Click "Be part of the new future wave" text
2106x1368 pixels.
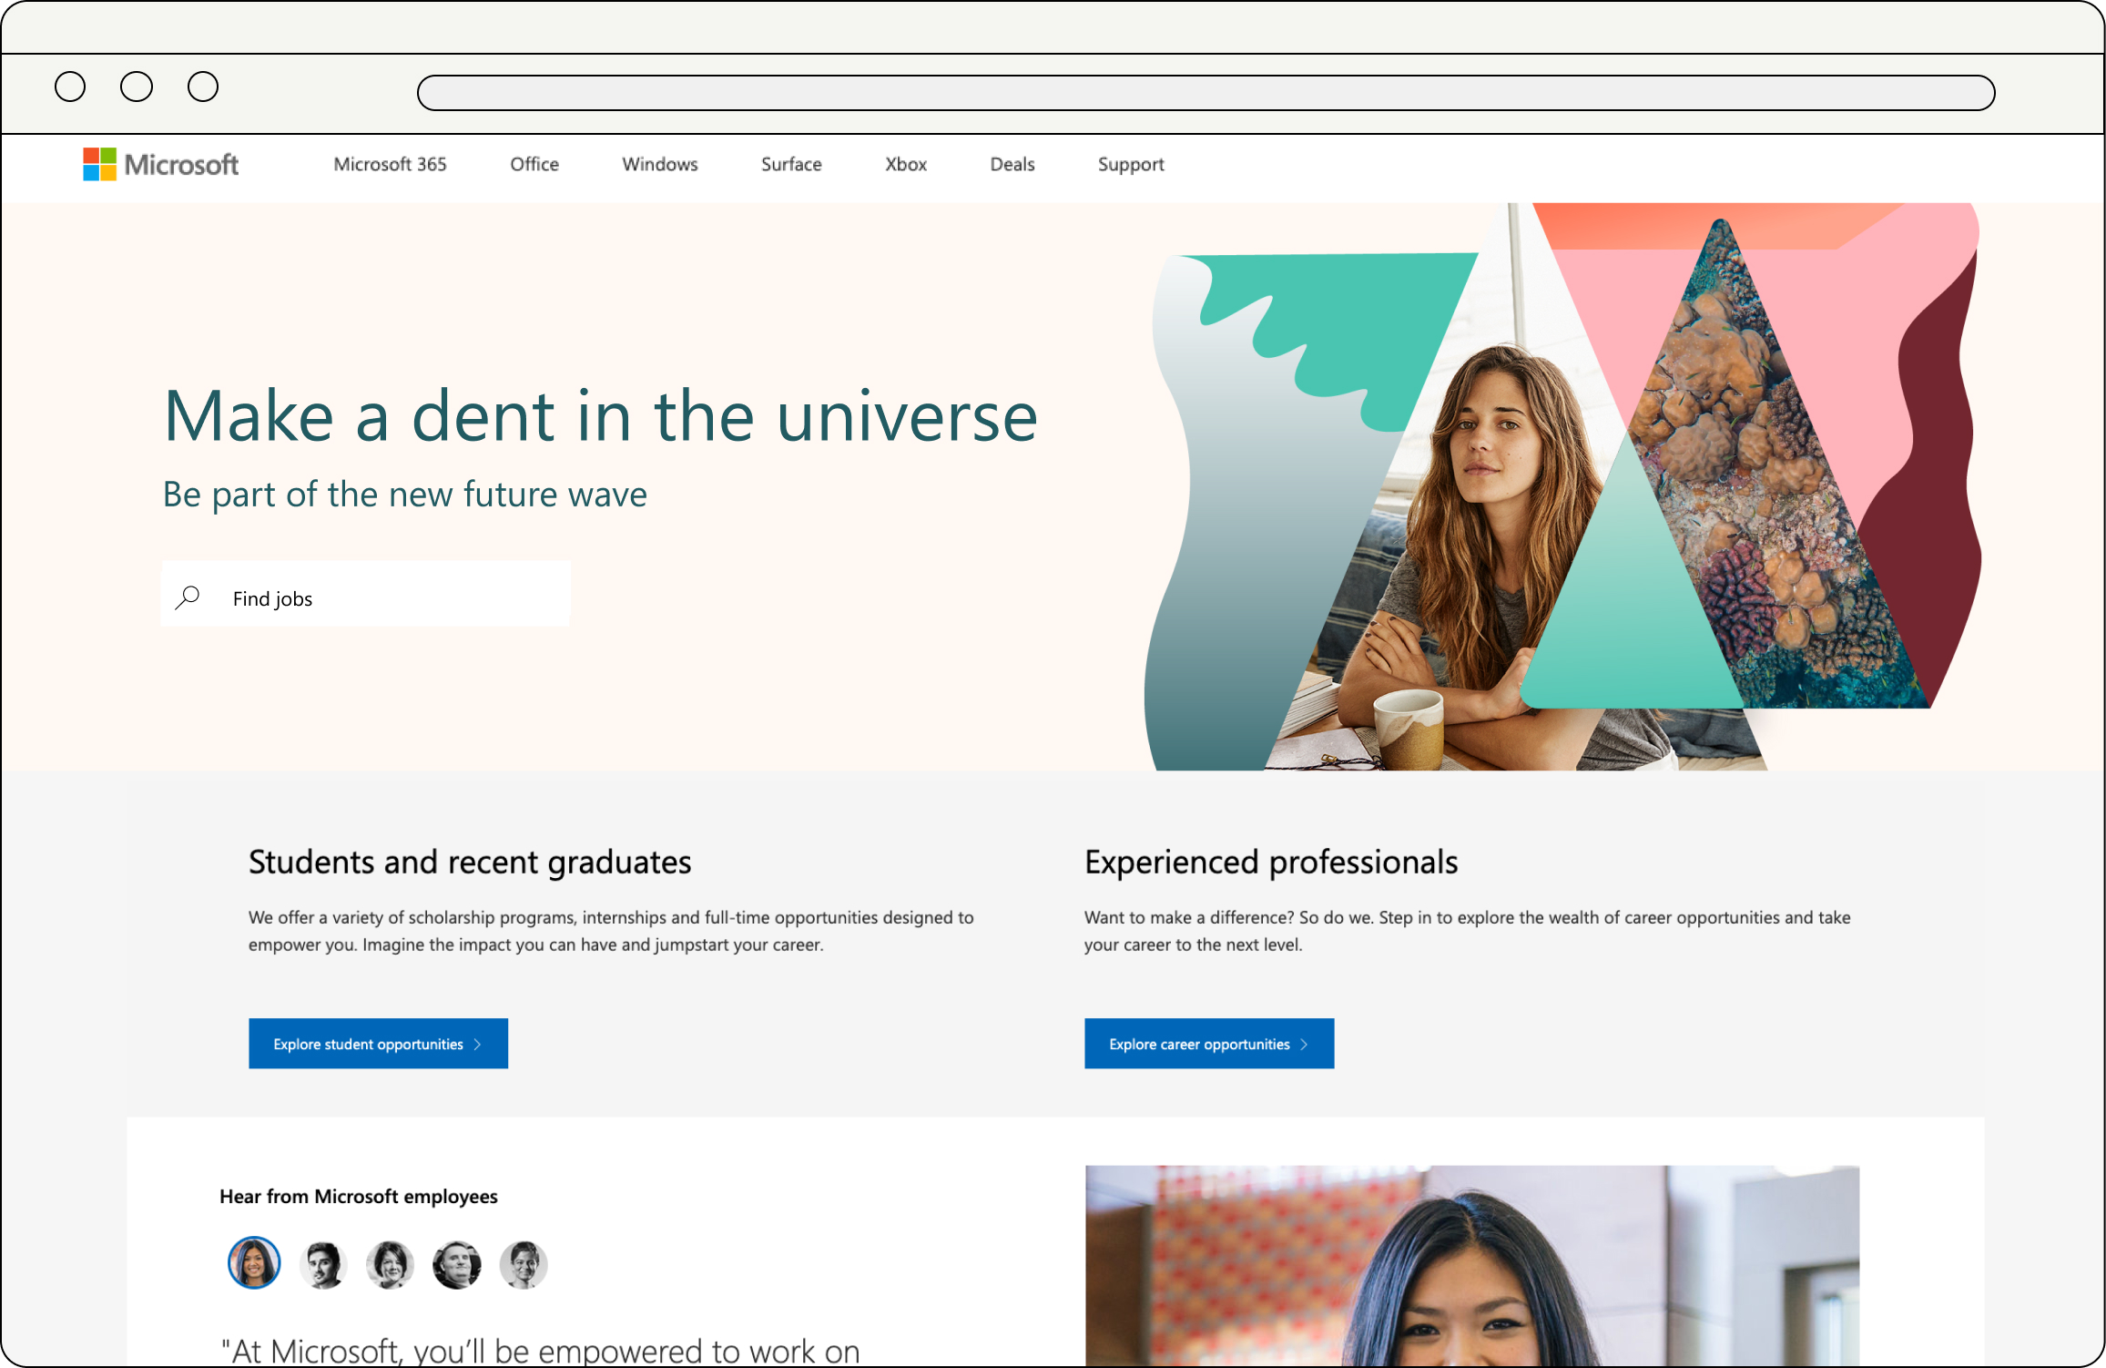click(x=405, y=495)
